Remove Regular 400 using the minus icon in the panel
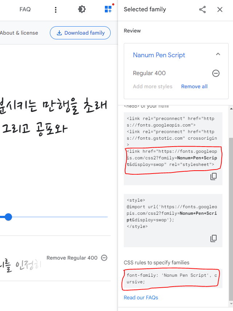Viewport: 233px width, 311px height. (216, 73)
